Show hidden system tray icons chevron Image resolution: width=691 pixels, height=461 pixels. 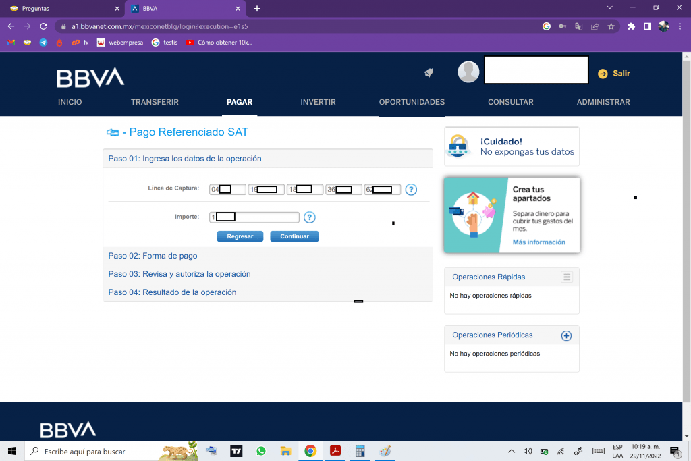click(512, 451)
